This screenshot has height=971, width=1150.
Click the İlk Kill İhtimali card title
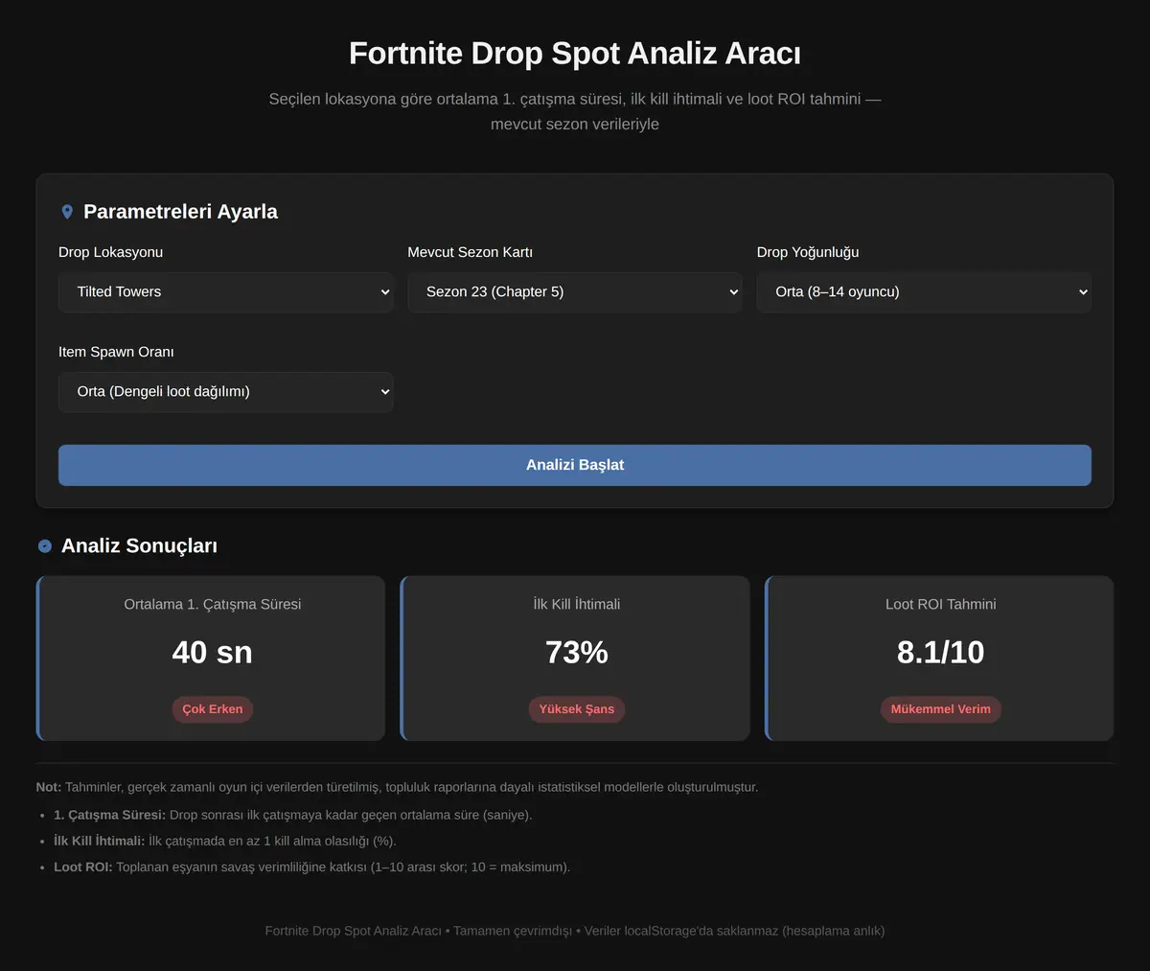(x=577, y=604)
